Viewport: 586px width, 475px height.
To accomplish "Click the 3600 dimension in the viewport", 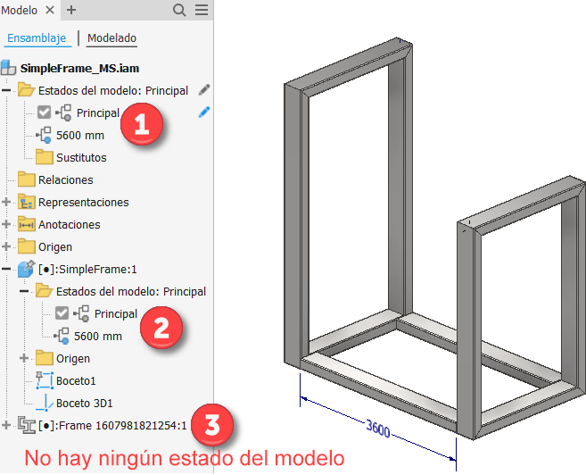I will click(x=378, y=429).
